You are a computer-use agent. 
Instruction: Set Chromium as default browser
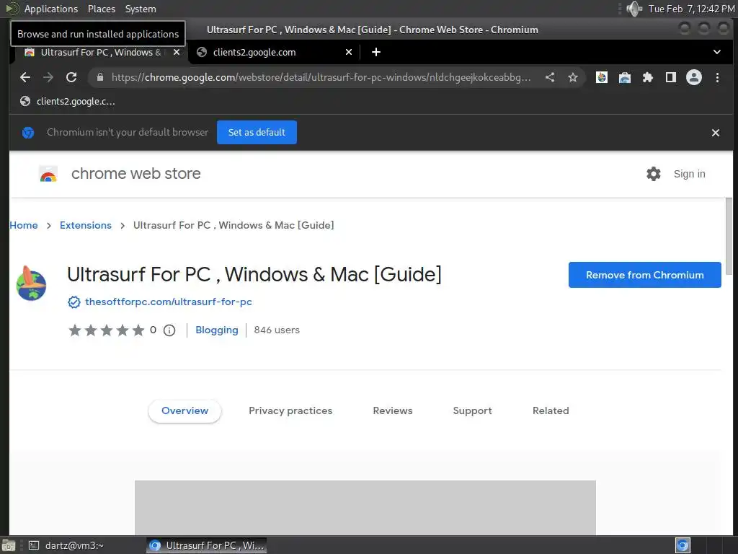tap(257, 133)
